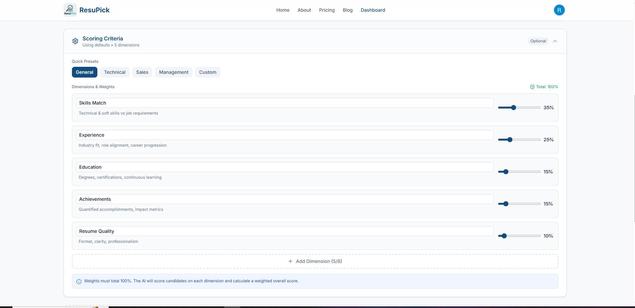Click the plus icon on Add Dimension

click(290, 261)
